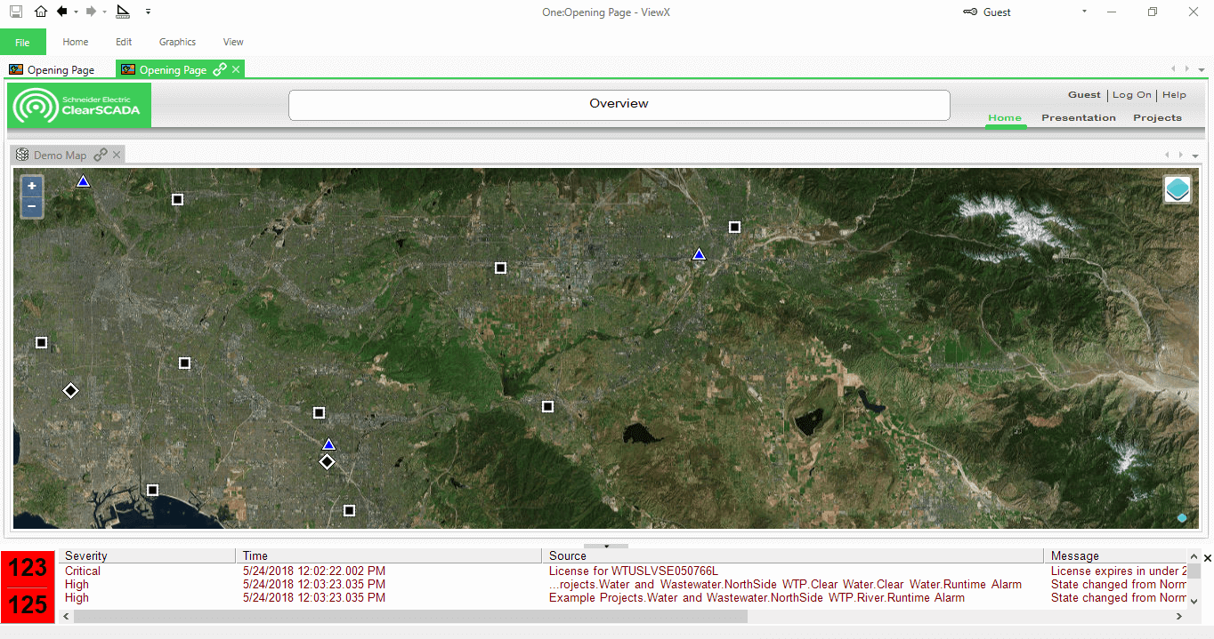Click the link icon on Demo Map tab

pyautogui.click(x=101, y=155)
